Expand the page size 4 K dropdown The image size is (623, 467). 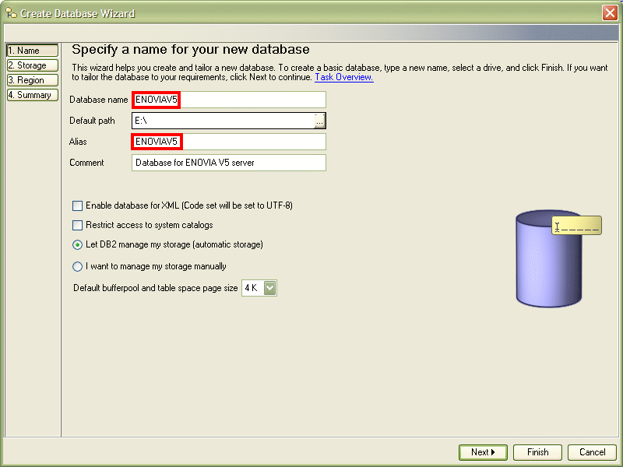[270, 288]
